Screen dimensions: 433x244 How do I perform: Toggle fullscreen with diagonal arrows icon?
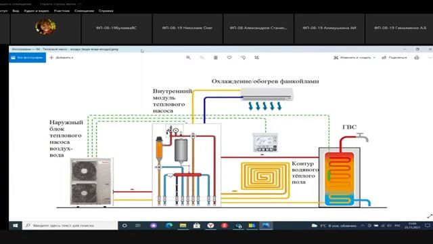coord(430,216)
